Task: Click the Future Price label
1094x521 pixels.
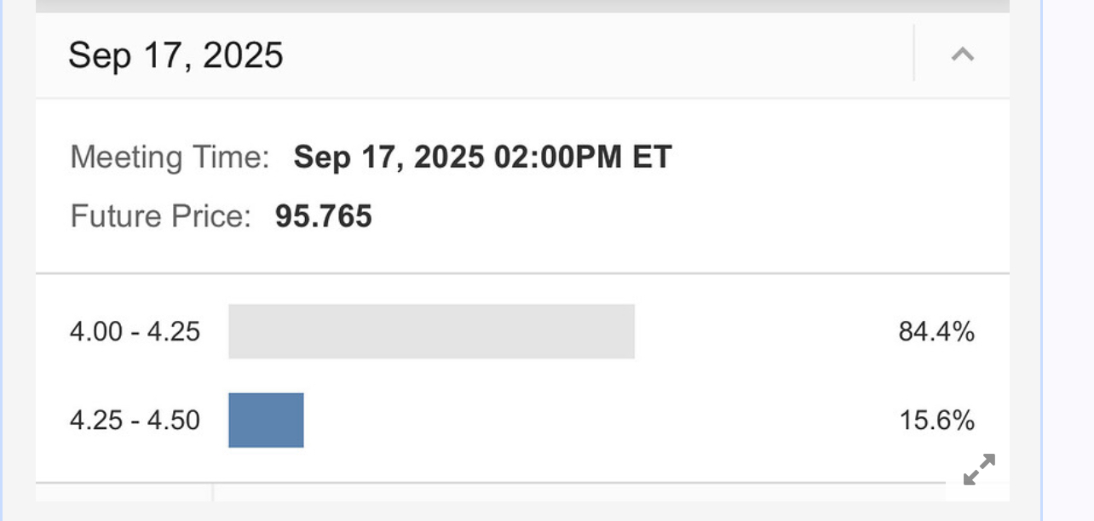Action: click(161, 216)
